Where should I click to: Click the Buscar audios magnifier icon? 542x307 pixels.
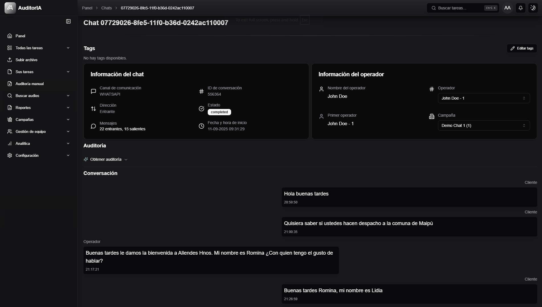click(x=10, y=96)
